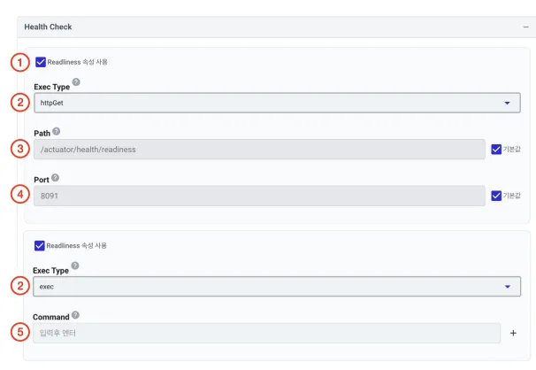Click help icon beside Command label
This screenshot has width=536, height=370.
75,315
